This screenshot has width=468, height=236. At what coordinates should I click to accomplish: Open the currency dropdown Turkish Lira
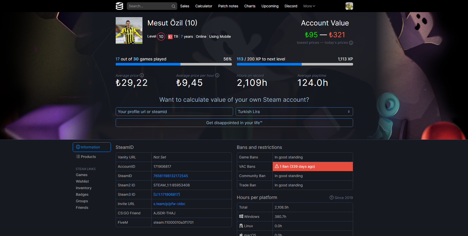pos(294,112)
